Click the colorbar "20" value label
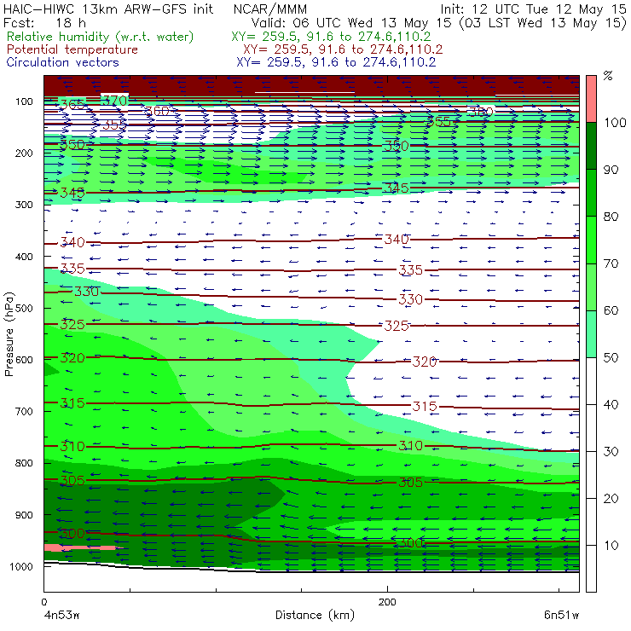This screenshot has width=631, height=631. pos(611,499)
